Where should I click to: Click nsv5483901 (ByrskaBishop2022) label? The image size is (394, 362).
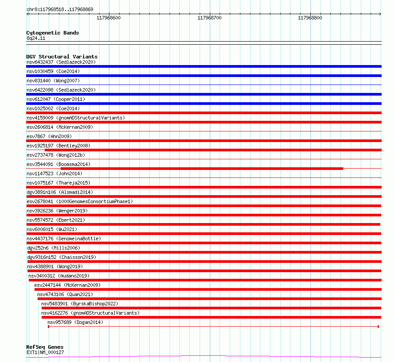point(80,304)
